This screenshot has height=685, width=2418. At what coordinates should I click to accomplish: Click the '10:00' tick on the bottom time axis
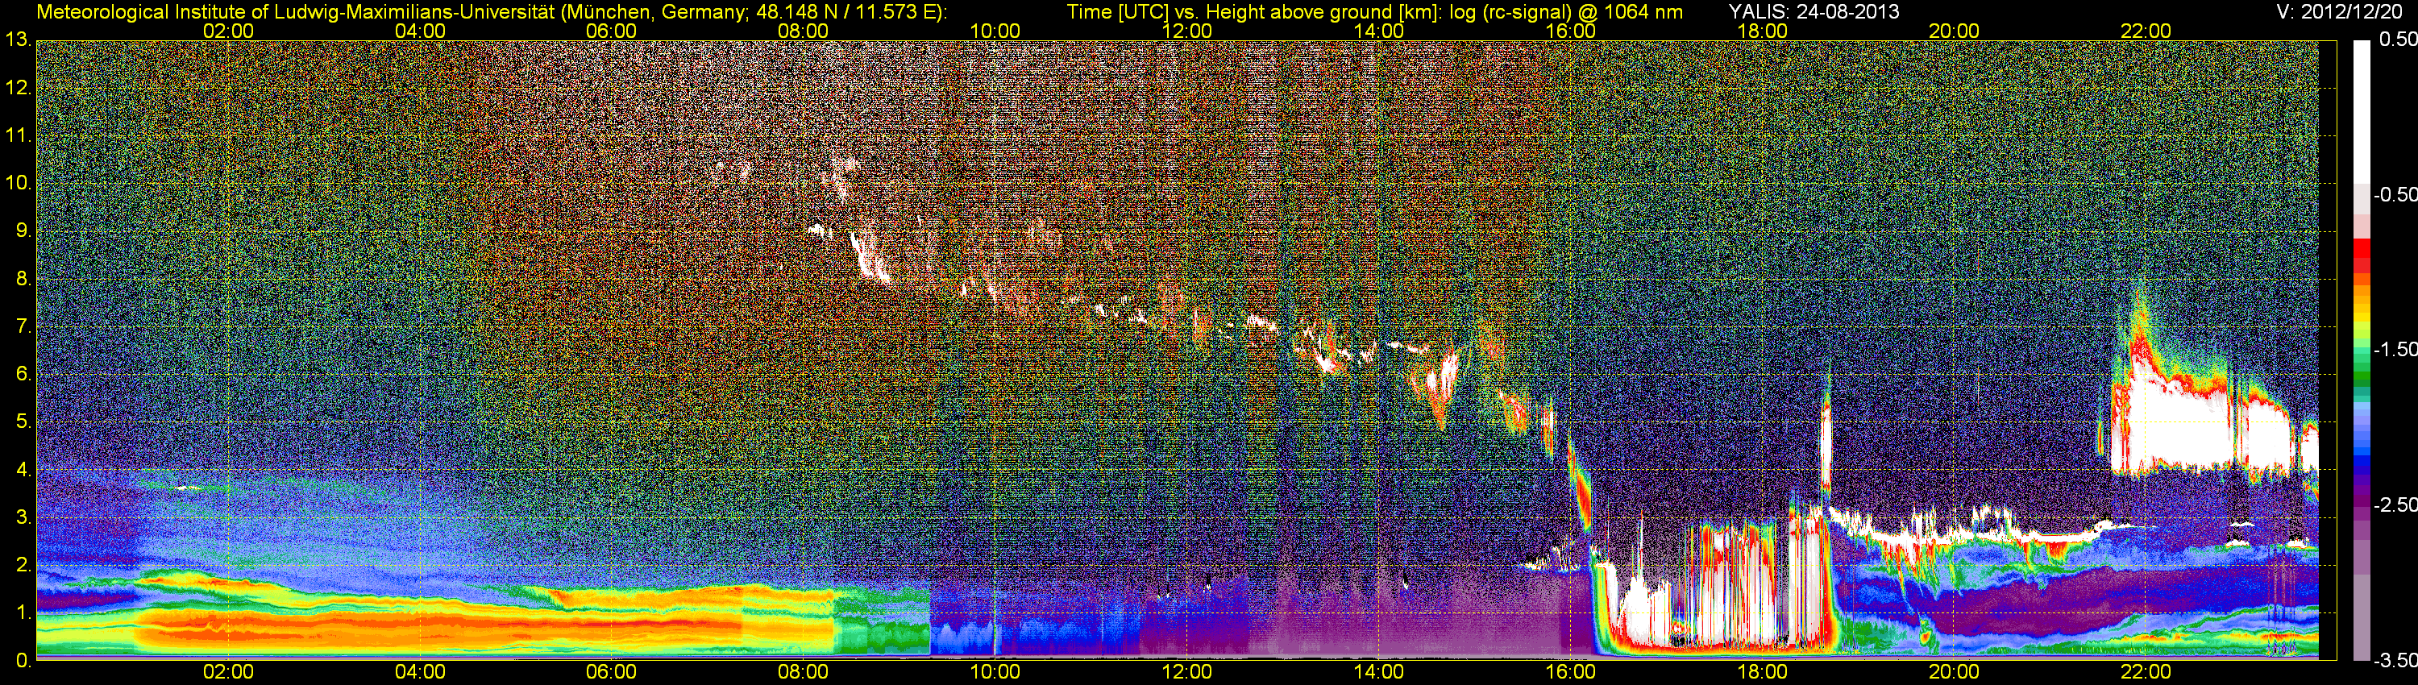click(995, 672)
